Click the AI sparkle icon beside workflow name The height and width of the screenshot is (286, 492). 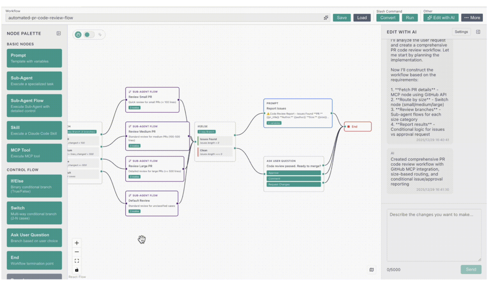point(326,18)
